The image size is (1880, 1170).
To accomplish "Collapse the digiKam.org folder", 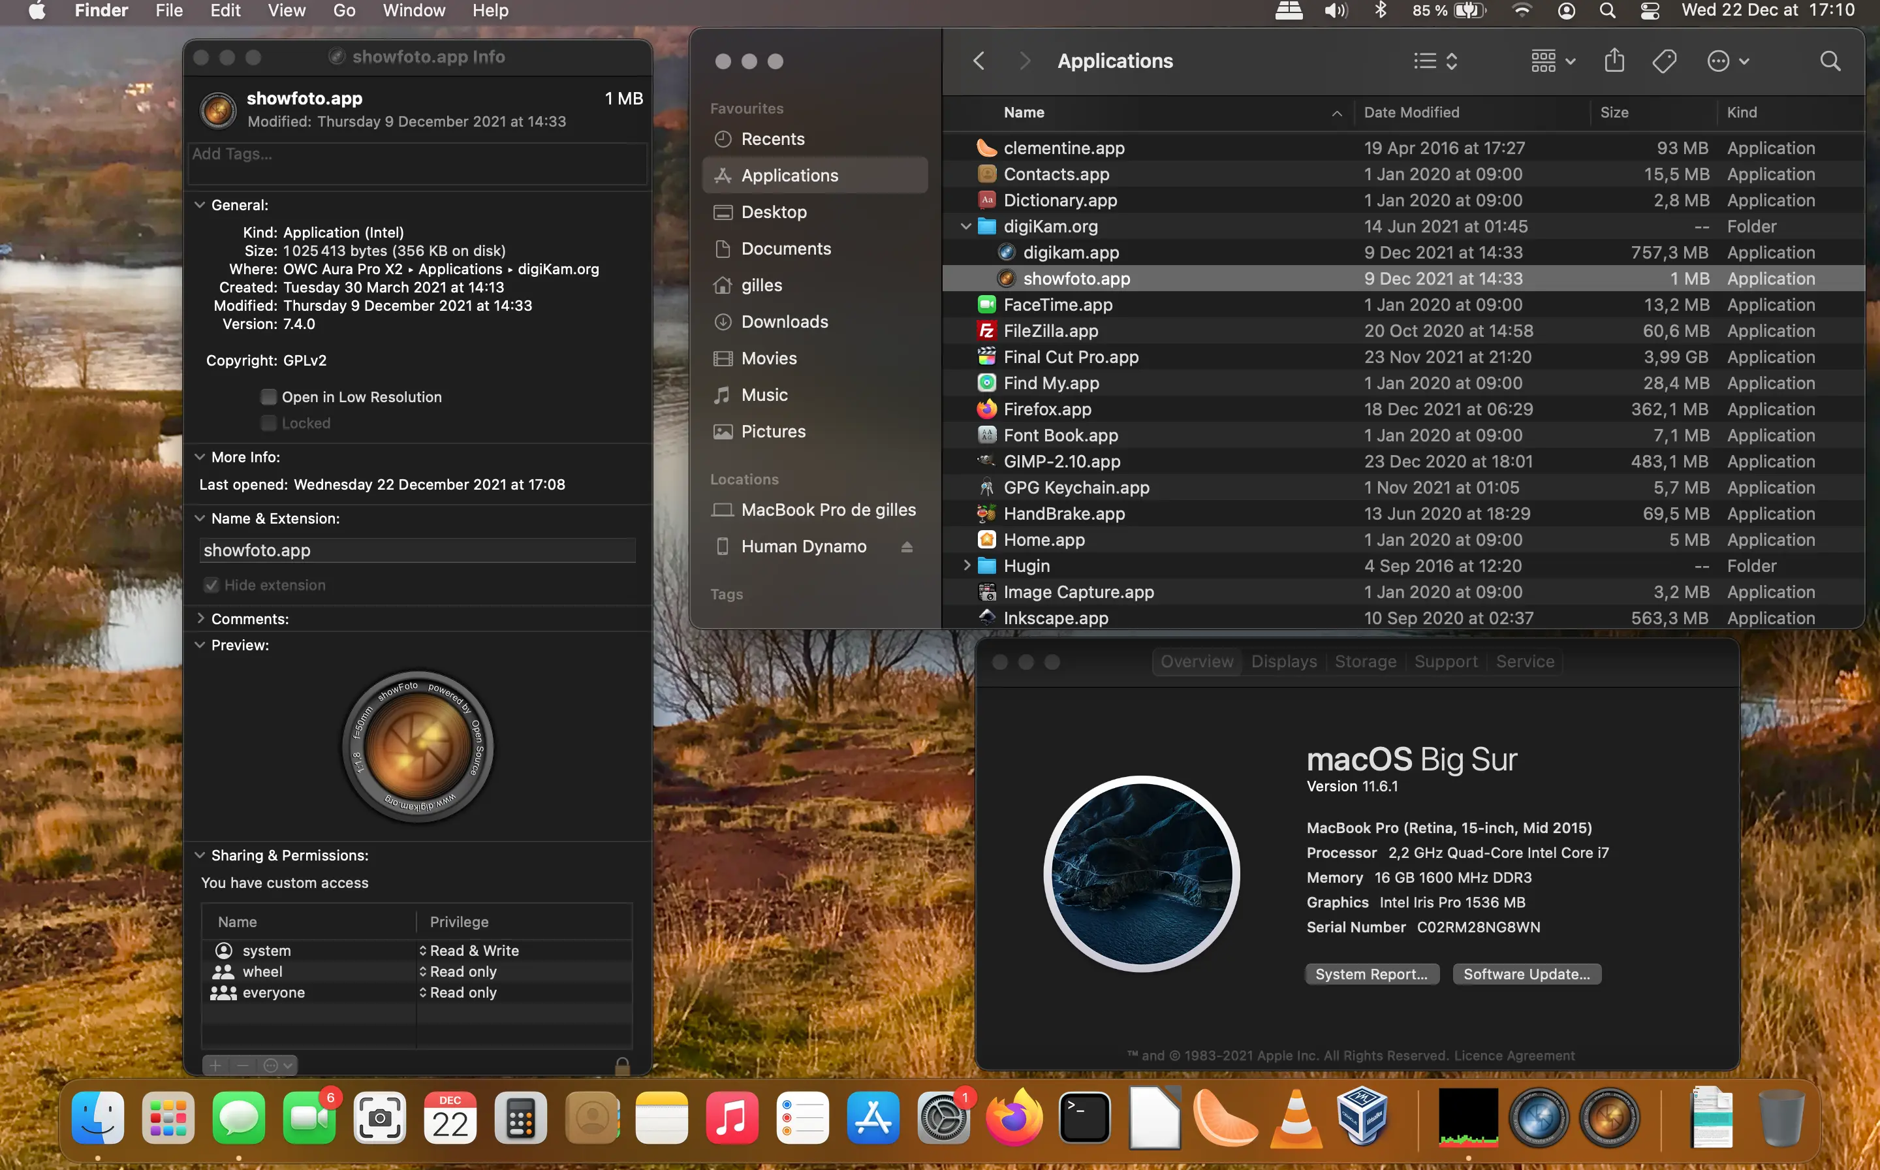I will pyautogui.click(x=965, y=226).
